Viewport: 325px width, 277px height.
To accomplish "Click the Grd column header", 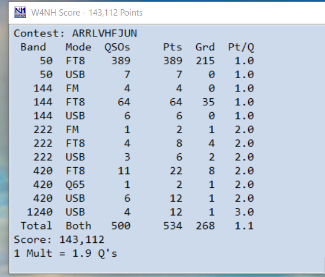I will point(205,47).
